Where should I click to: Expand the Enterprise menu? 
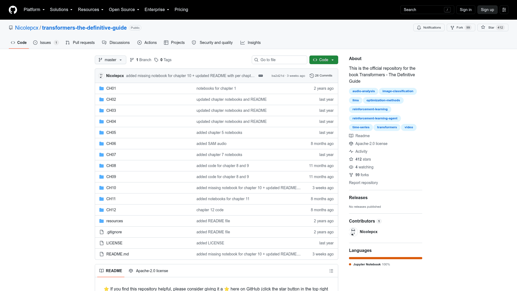[157, 10]
